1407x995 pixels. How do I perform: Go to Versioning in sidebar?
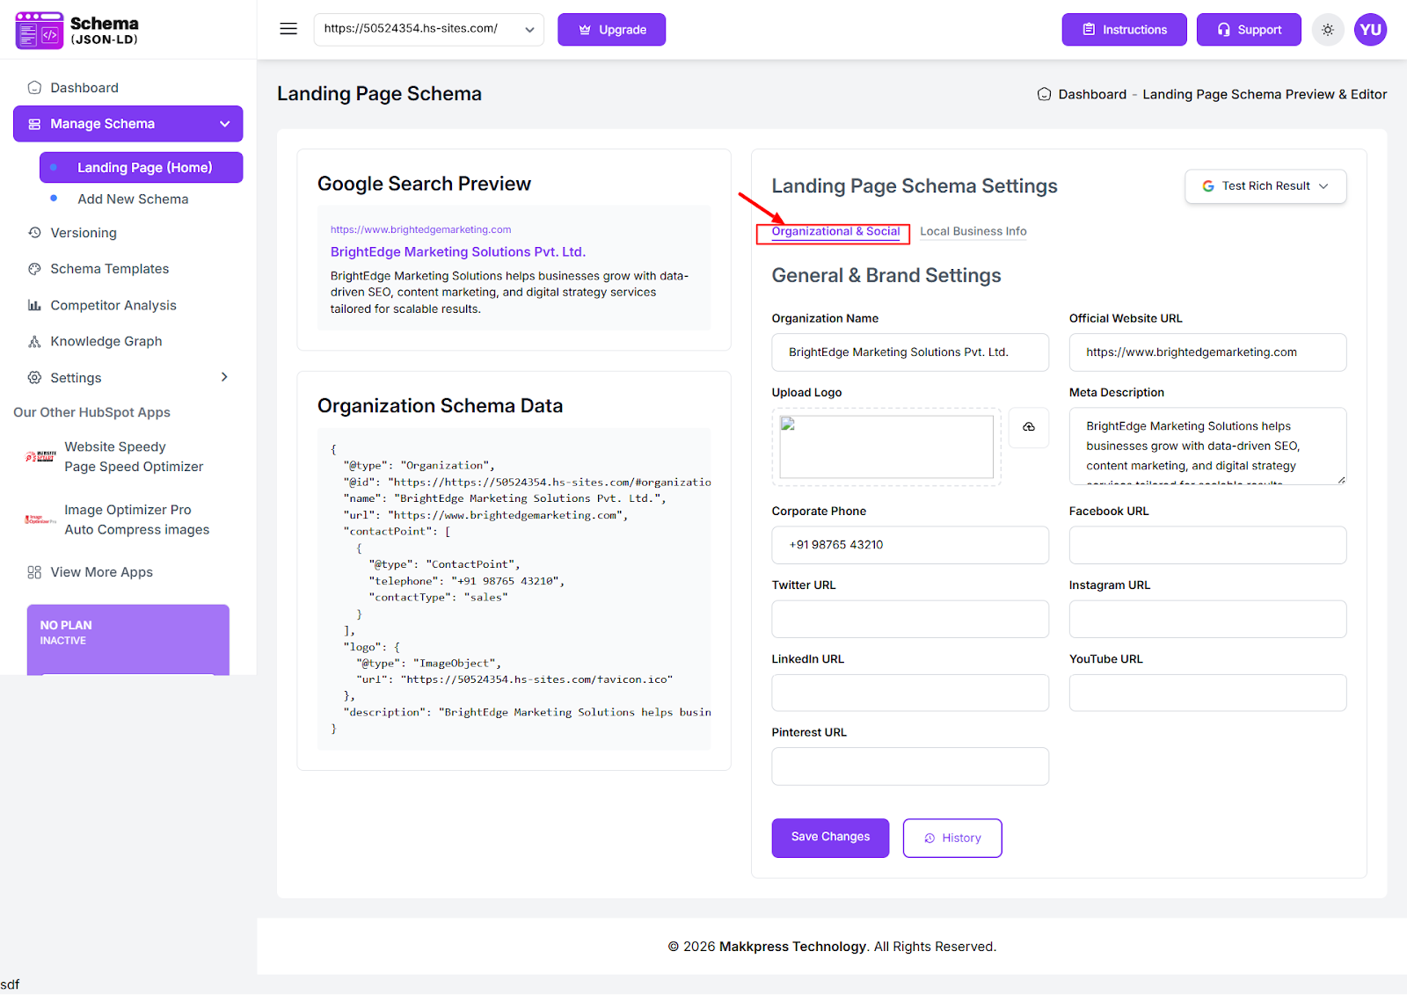[x=84, y=233]
